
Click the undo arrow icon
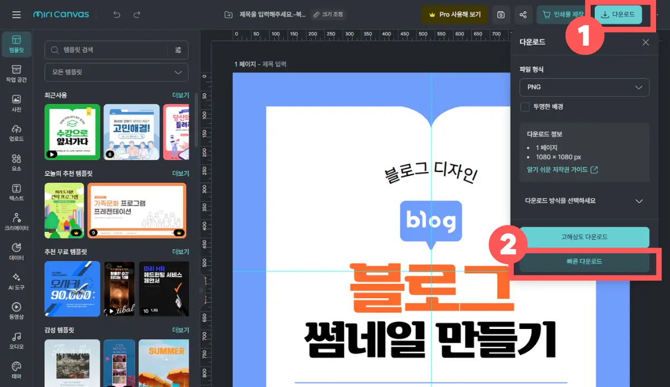117,15
